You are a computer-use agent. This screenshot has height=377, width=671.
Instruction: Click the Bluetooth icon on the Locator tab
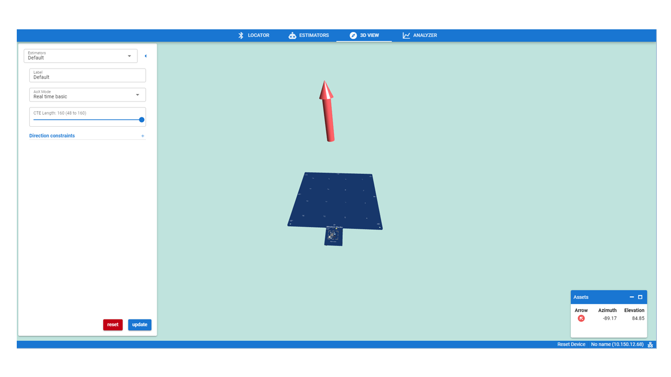pos(241,35)
